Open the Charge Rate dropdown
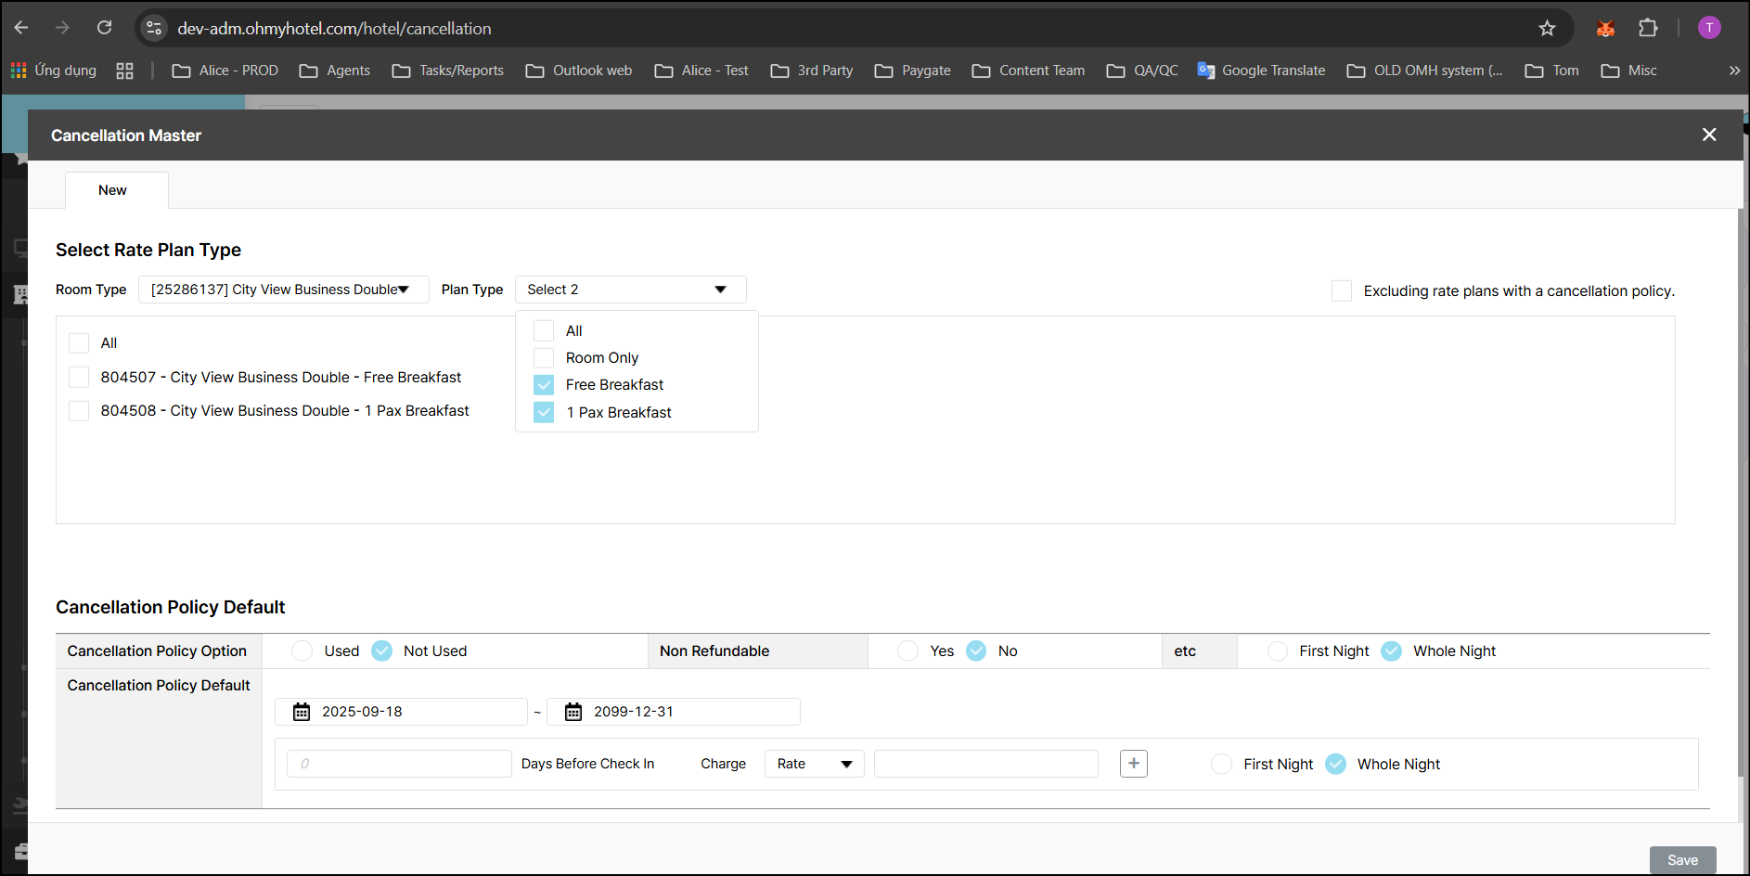Screen dimensions: 1750x876 (814, 764)
